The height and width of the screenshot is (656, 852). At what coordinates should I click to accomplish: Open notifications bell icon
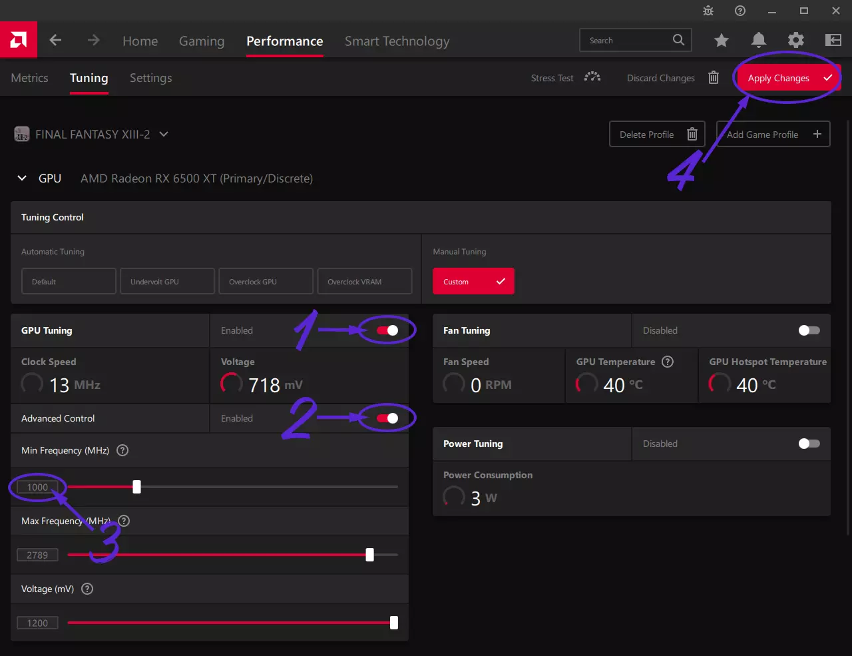[x=759, y=41]
